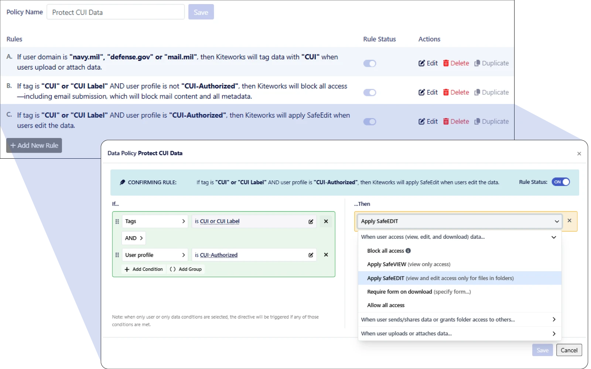
Task: Click Save button in dialog
Action: tap(543, 350)
